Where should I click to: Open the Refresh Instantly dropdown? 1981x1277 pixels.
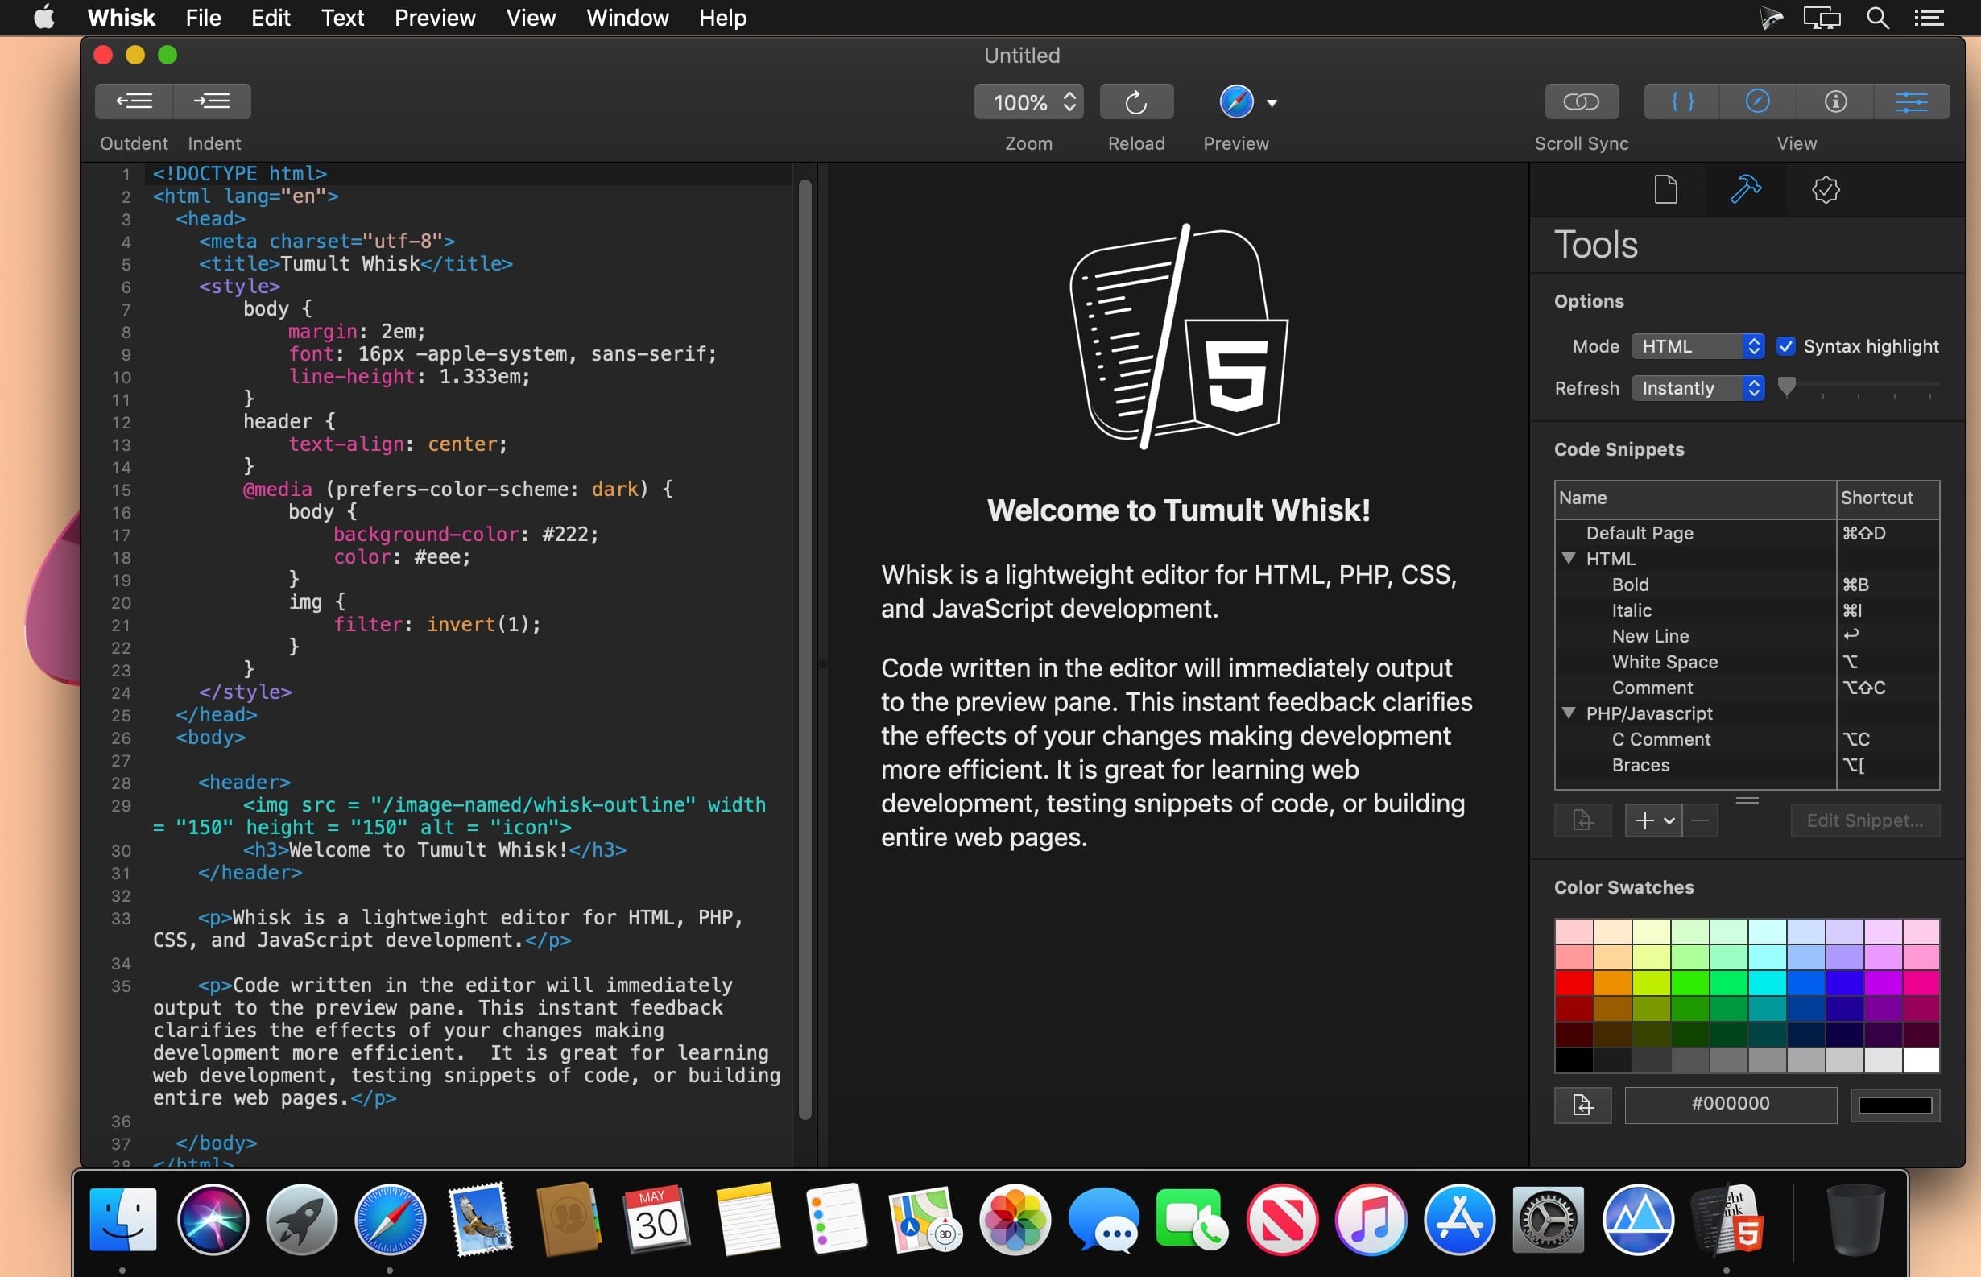point(1698,388)
